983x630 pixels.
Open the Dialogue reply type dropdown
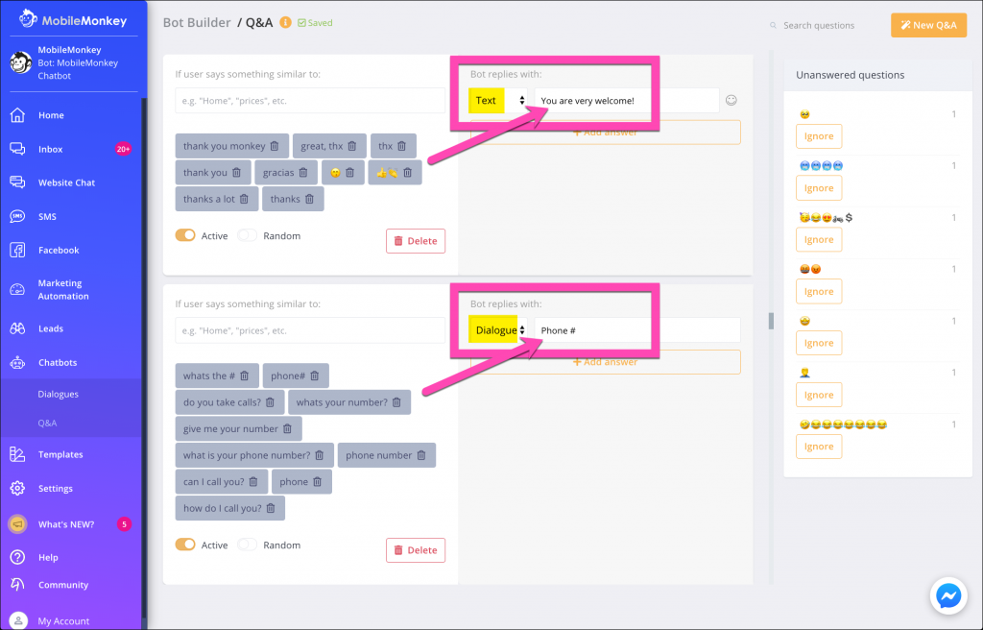[x=498, y=330]
